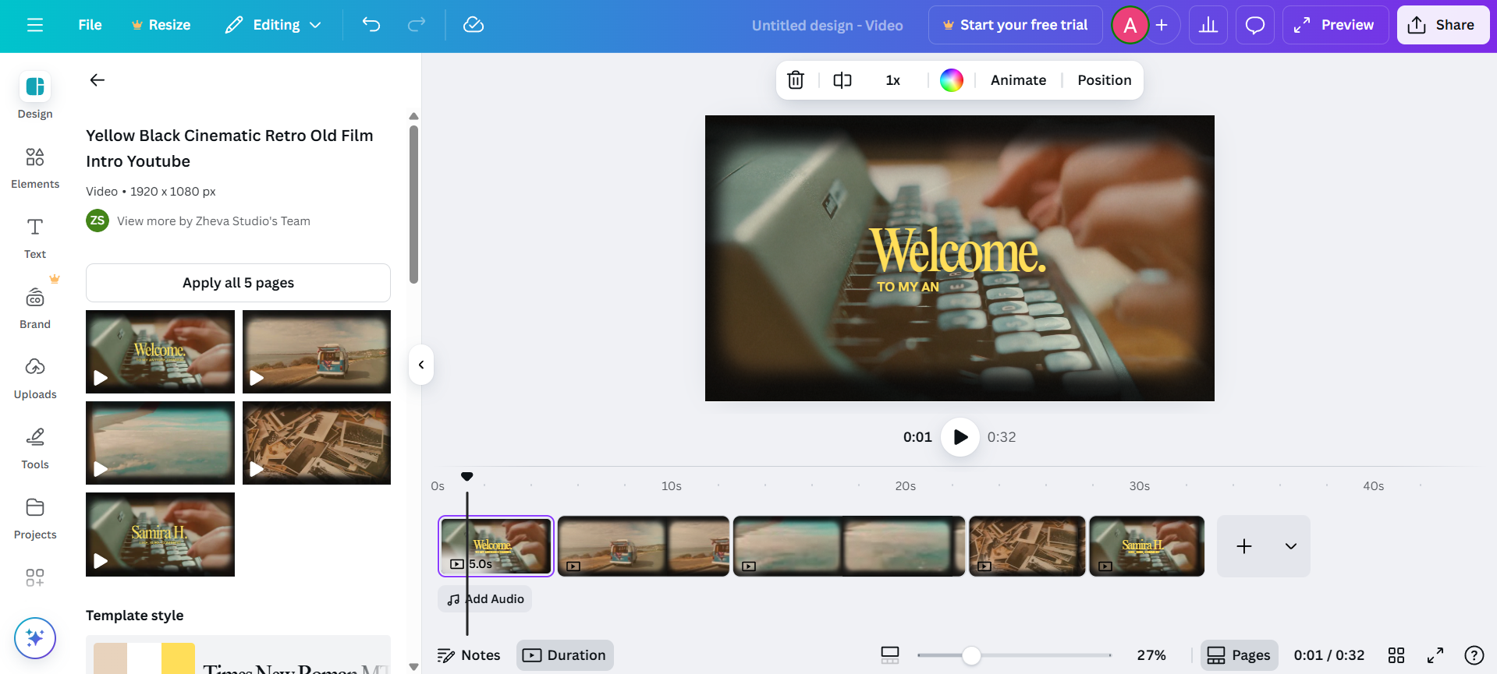
Task: Select the fourth old photos timeline clip
Action: point(1027,546)
